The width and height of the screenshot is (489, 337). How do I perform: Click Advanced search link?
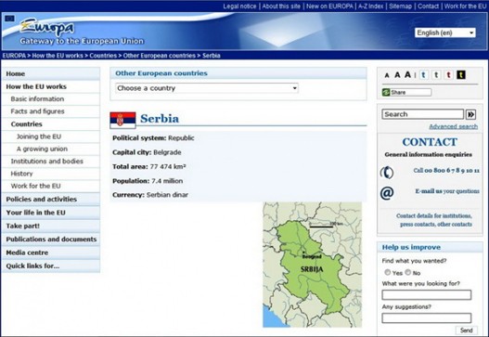click(454, 126)
